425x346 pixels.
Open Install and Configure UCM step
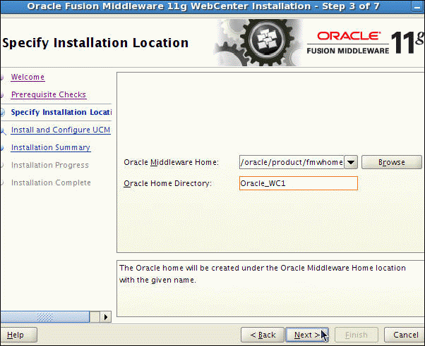pos(61,130)
